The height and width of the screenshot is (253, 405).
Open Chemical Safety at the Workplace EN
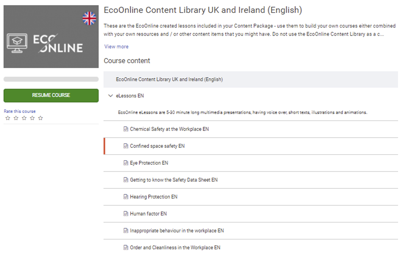click(x=169, y=129)
